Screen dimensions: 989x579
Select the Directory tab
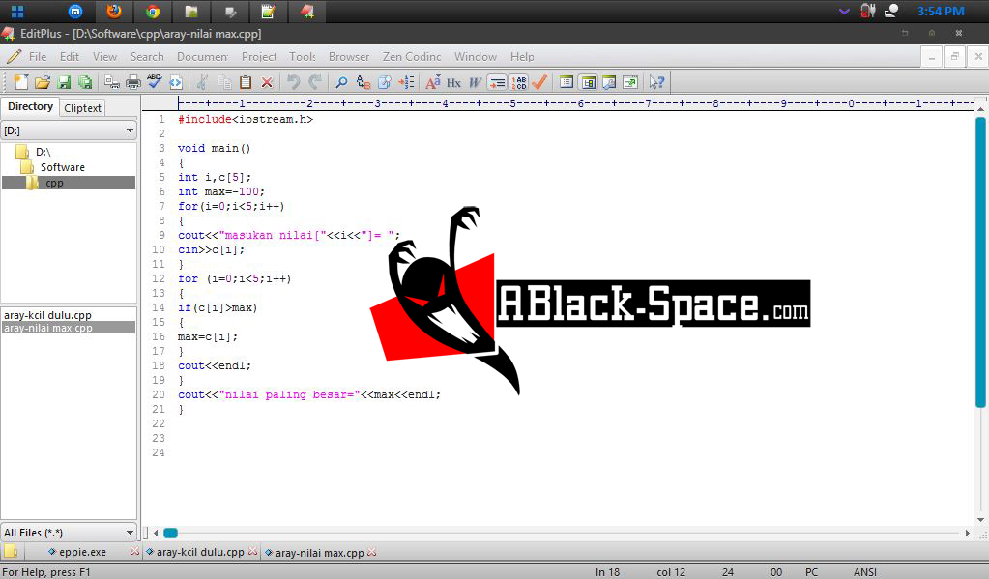(30, 106)
